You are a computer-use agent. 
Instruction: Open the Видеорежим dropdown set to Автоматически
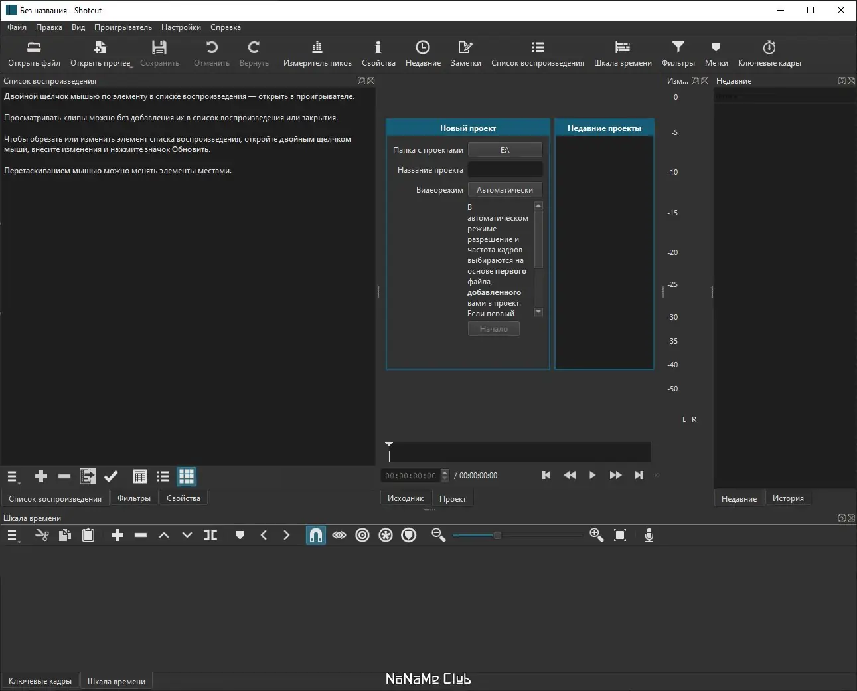click(505, 190)
